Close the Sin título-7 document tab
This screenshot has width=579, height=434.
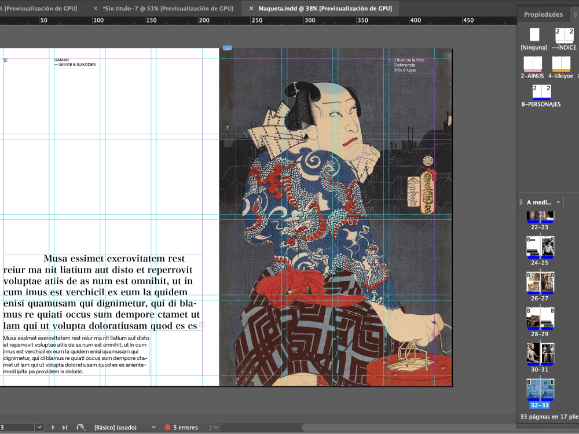96,8
